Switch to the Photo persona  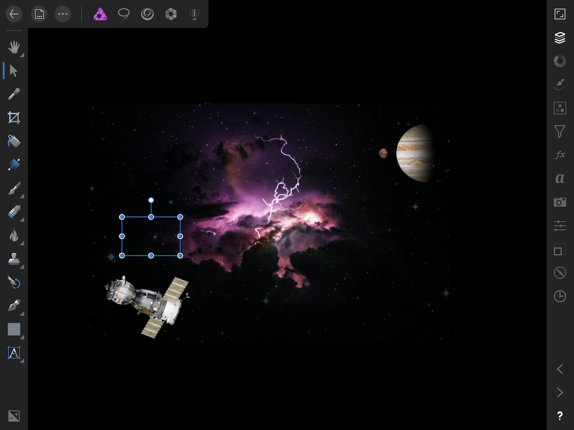(x=100, y=14)
